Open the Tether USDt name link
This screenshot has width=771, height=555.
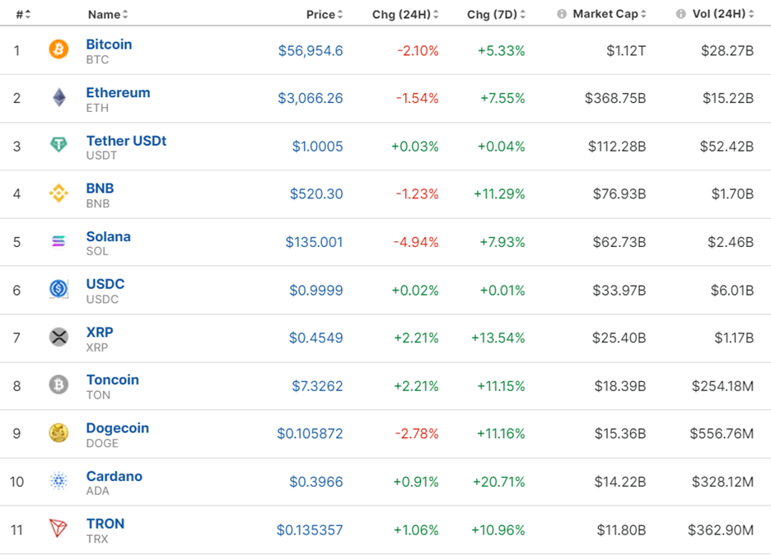pyautogui.click(x=126, y=141)
